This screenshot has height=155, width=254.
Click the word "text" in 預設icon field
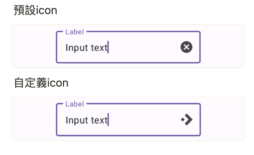(99, 48)
